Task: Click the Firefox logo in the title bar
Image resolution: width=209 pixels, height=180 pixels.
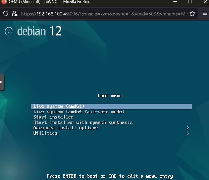Action: point(4,2)
